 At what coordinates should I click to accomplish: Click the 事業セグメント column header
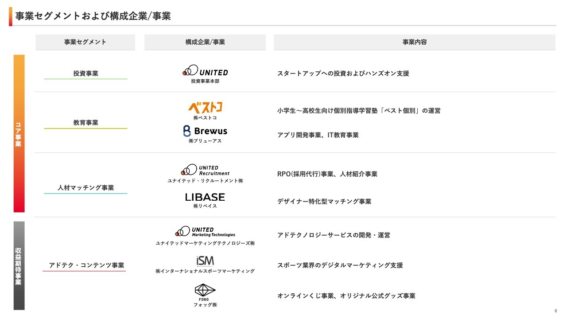85,42
